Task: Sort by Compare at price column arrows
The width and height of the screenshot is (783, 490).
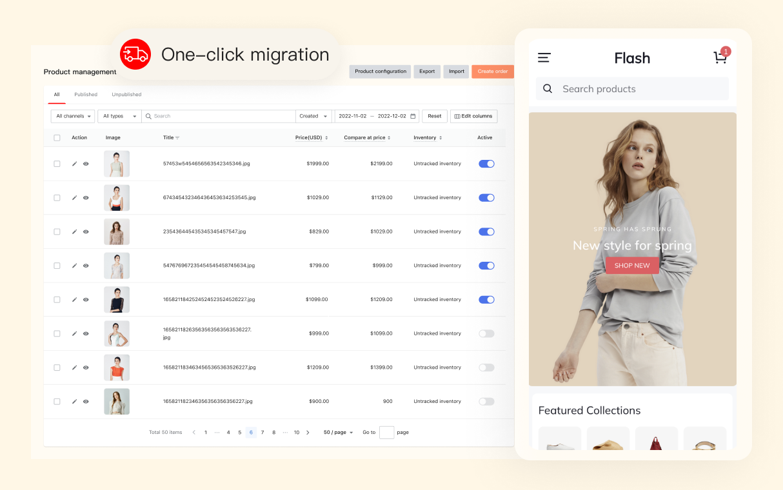Action: pos(390,137)
